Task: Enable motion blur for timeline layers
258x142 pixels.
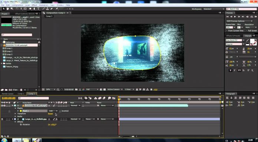Action: (x=104, y=98)
